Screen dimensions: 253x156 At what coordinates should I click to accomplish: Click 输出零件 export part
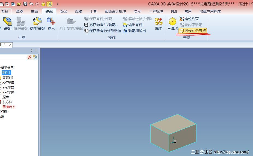point(133,25)
